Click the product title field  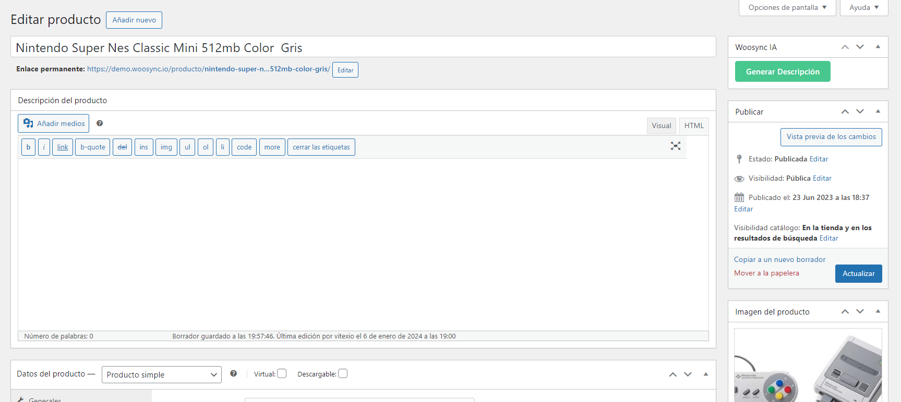coord(363,47)
